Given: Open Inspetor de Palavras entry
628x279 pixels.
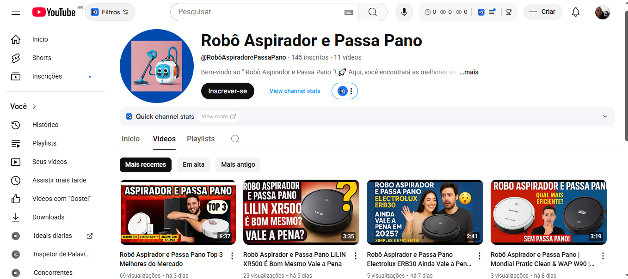Looking at the screenshot, I should click(x=55, y=254).
